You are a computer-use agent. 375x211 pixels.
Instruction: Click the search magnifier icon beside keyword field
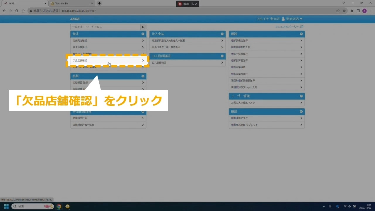click(143, 27)
